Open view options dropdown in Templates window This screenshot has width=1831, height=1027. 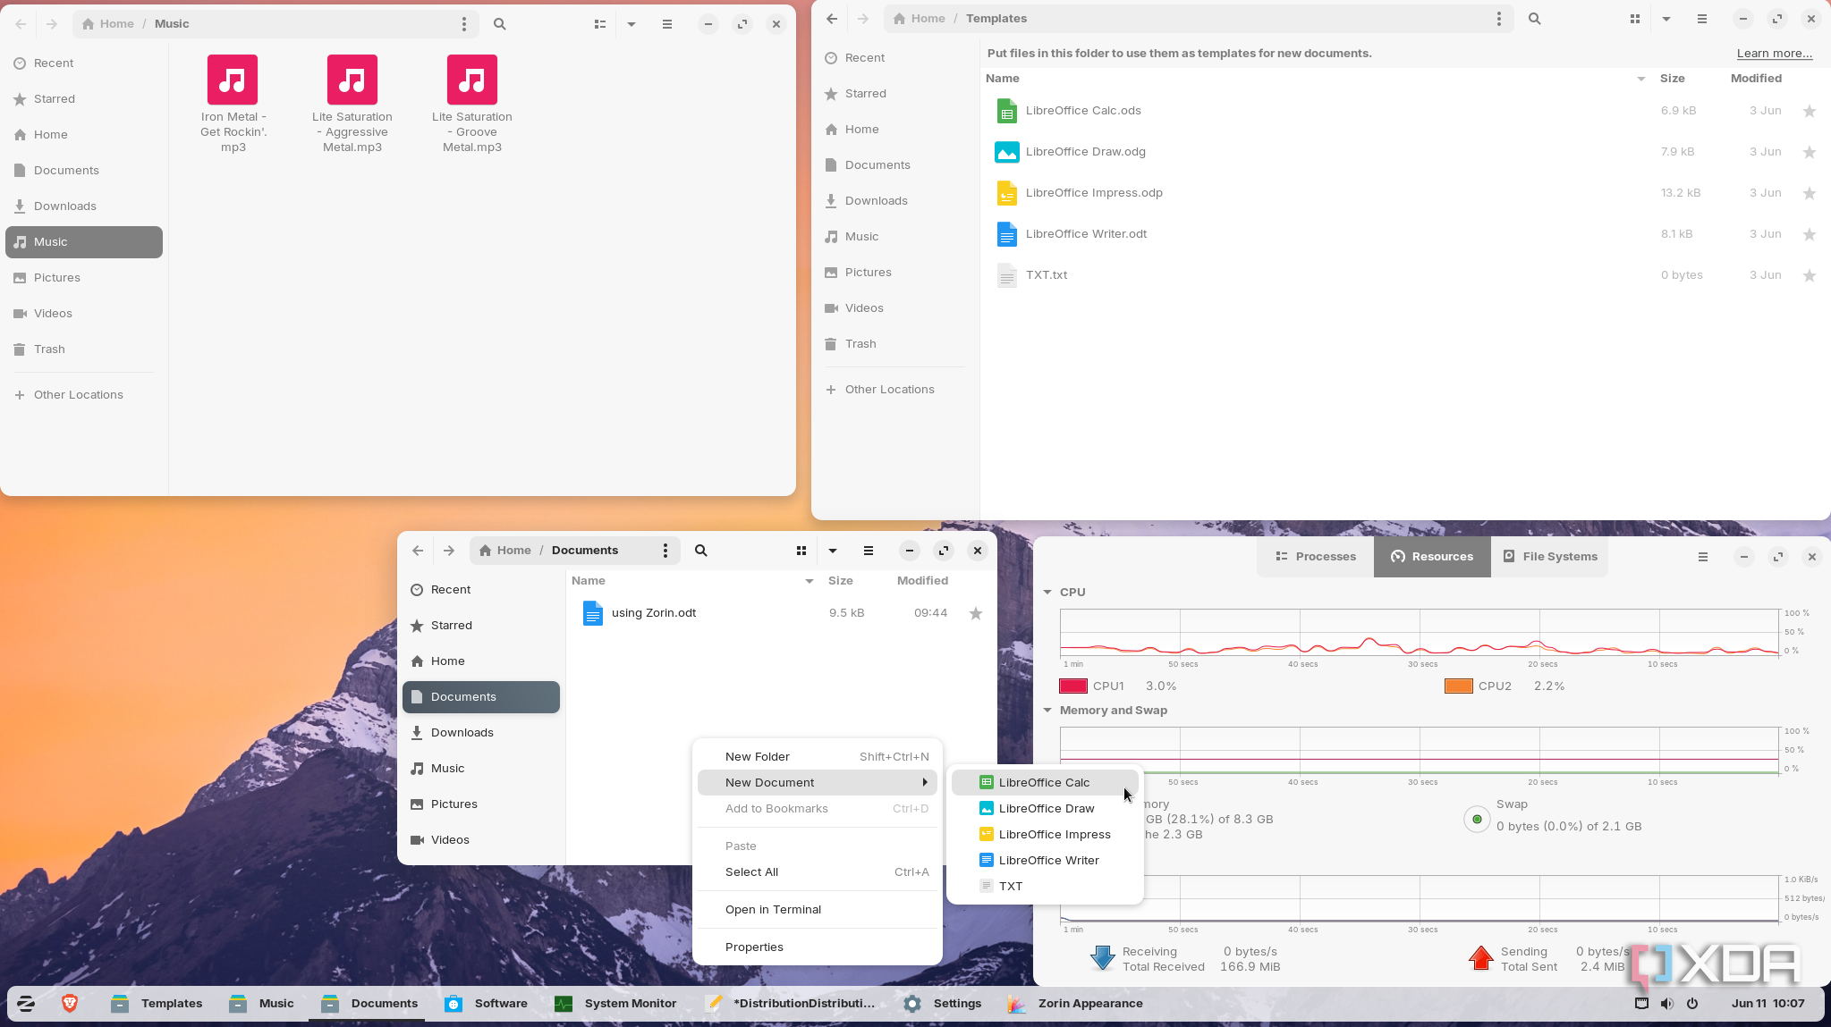point(1666,19)
